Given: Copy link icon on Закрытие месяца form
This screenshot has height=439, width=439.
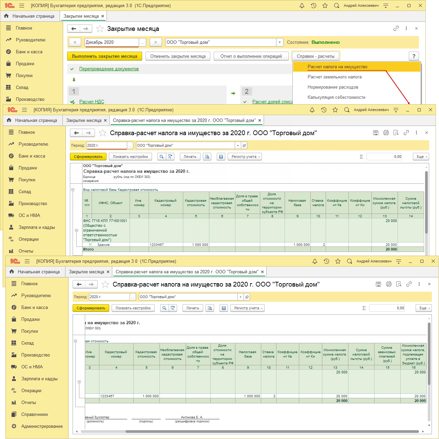Looking at the screenshot, I should 396,29.
